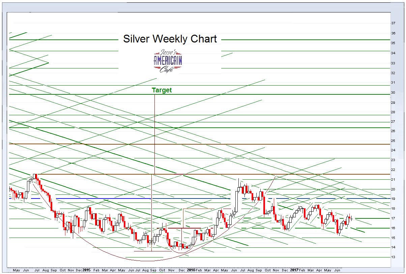The width and height of the screenshot is (406, 274).
Task: Click the vertical red target projection line
Action: (154, 135)
